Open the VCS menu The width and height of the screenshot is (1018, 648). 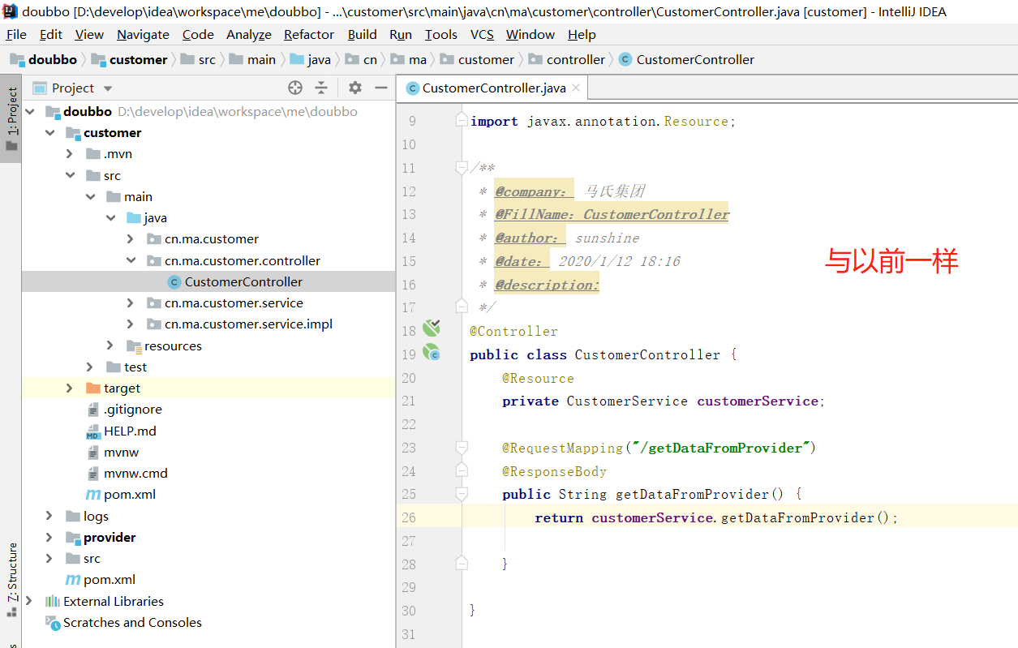click(482, 35)
